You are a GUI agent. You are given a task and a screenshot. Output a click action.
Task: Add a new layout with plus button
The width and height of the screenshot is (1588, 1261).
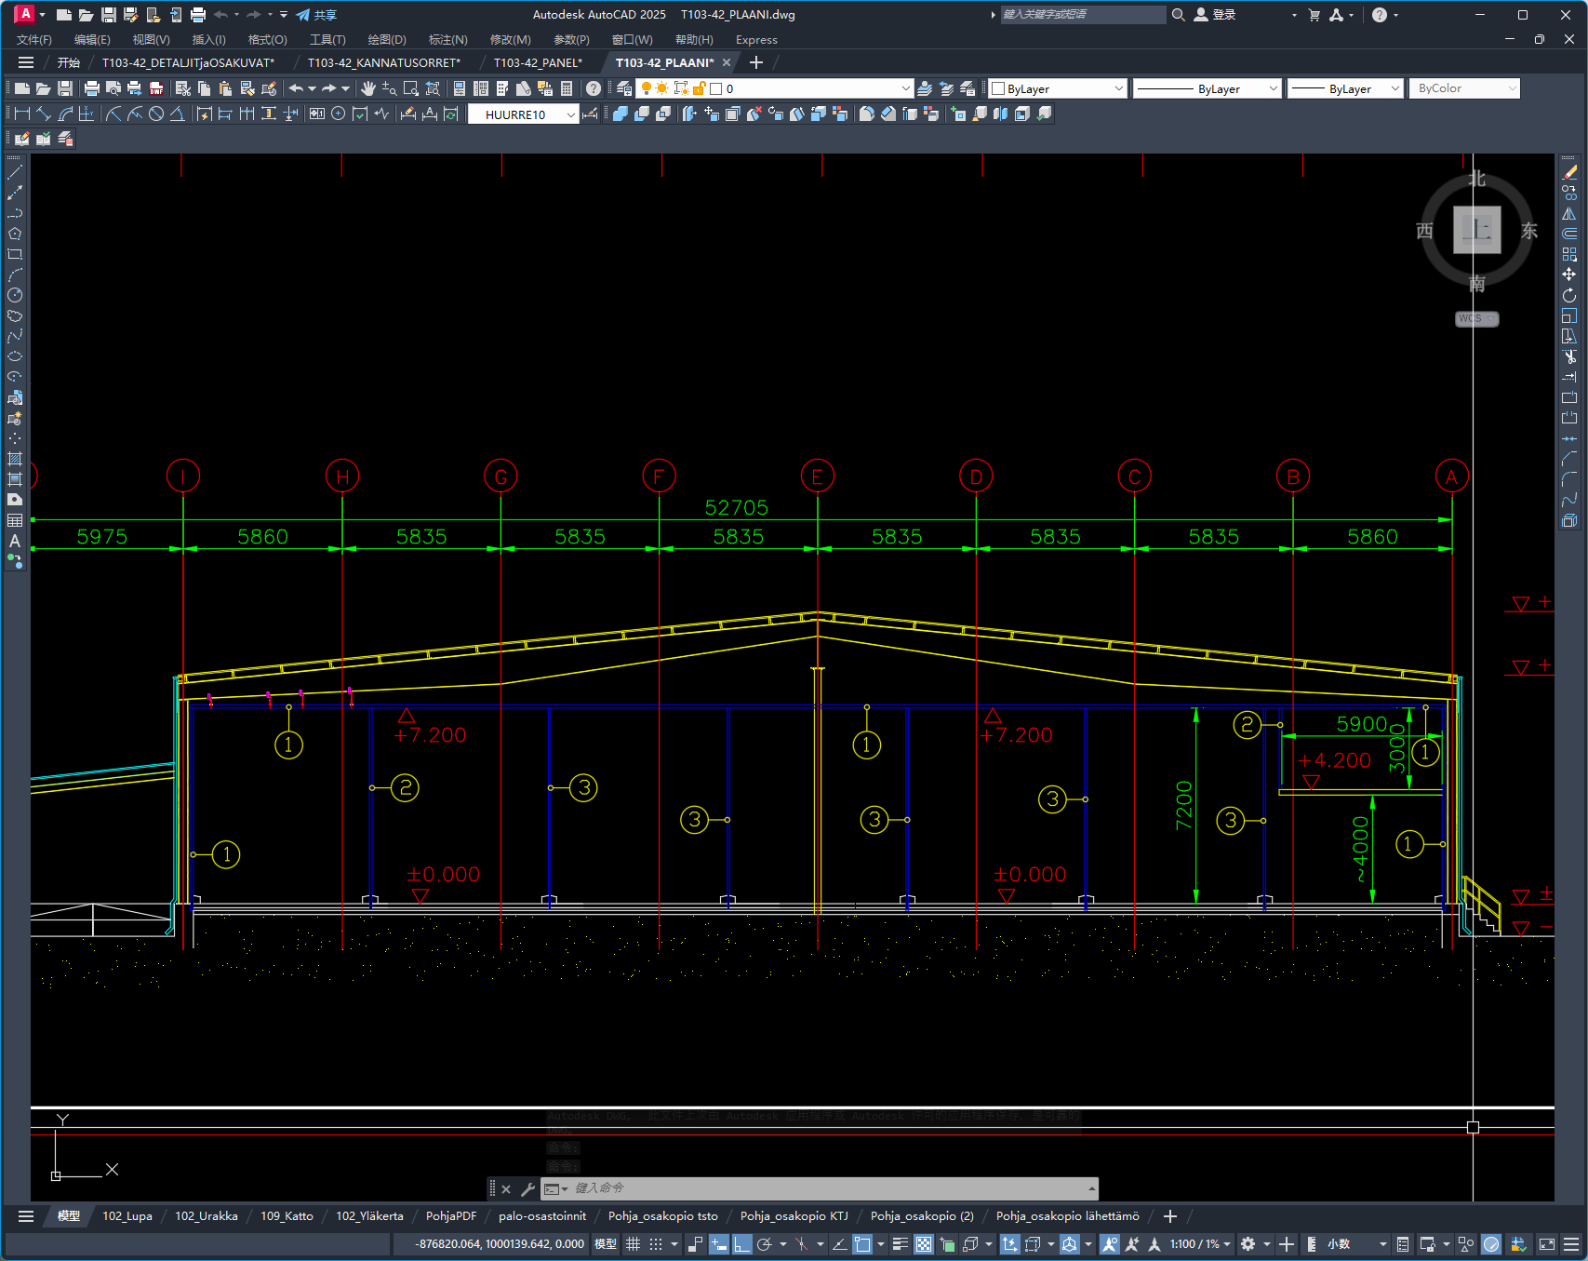(x=1170, y=1216)
